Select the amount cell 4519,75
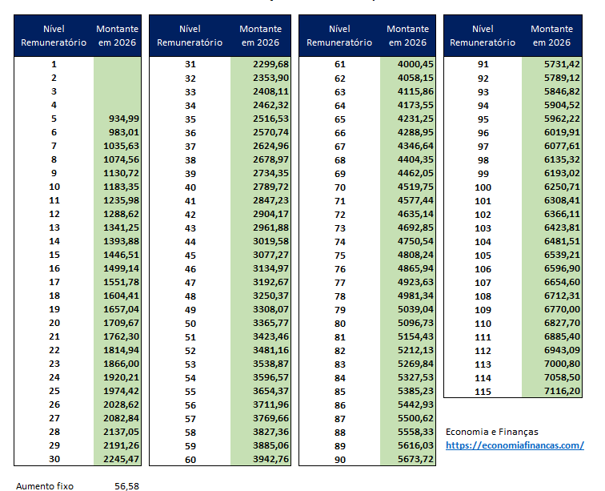Image resolution: width=605 pixels, height=491 pixels. [x=410, y=187]
